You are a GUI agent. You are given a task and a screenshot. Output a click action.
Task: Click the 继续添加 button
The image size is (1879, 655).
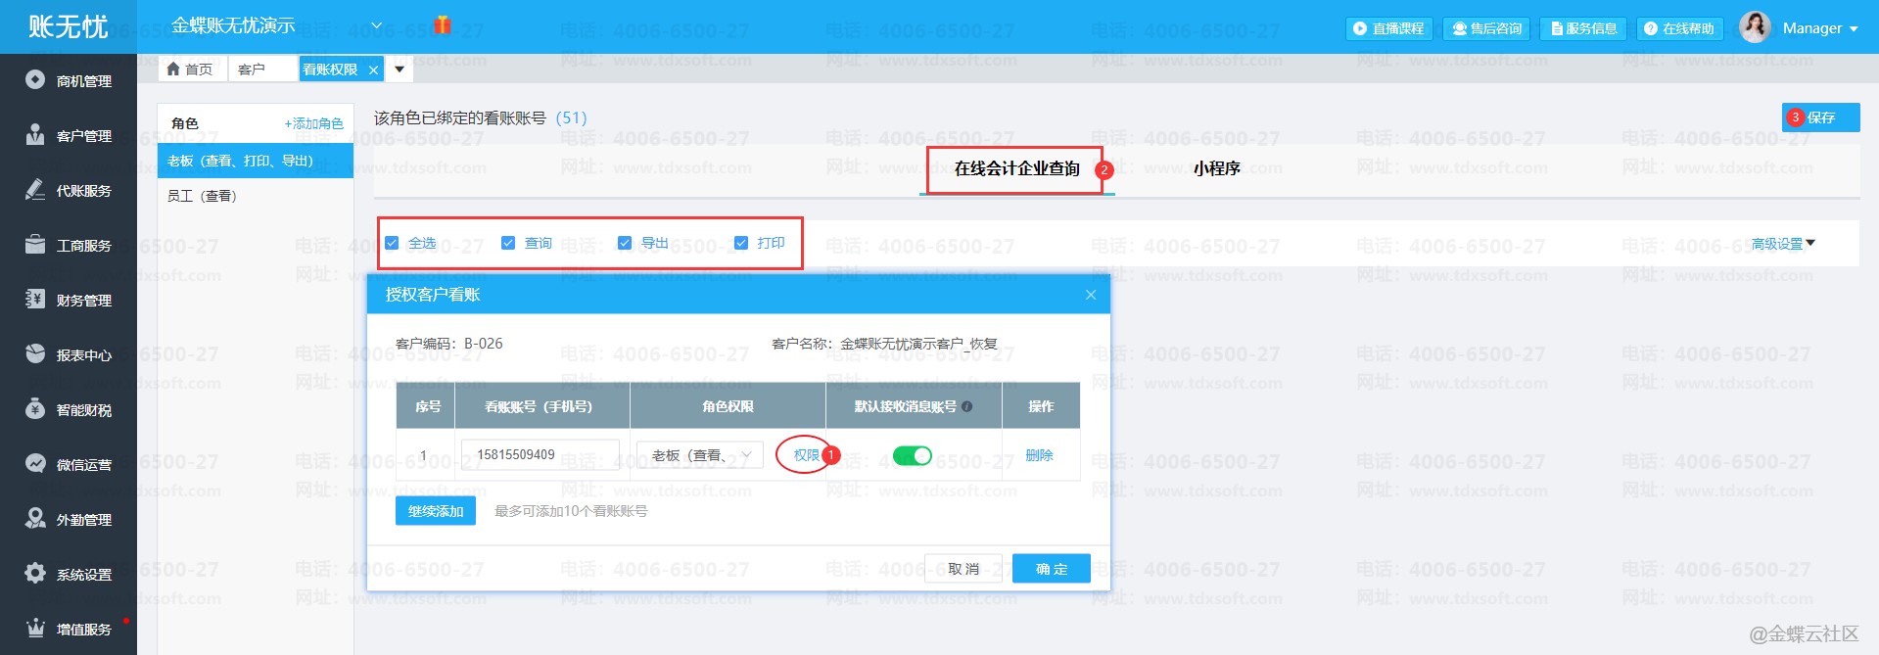coord(436,511)
